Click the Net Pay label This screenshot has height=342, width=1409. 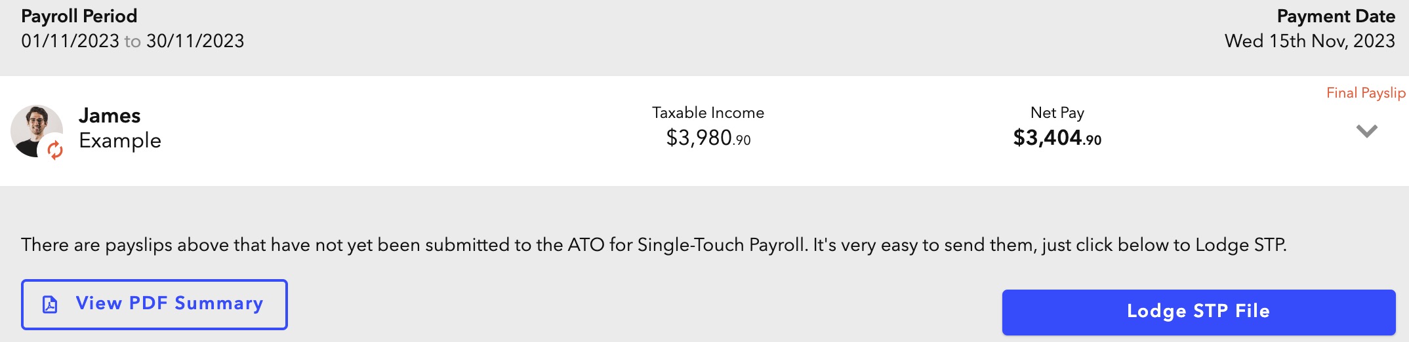[1057, 113]
